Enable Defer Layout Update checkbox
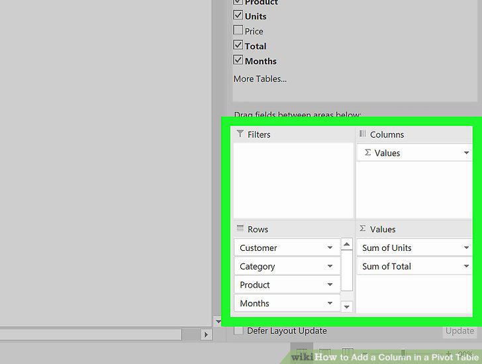 coord(238,330)
